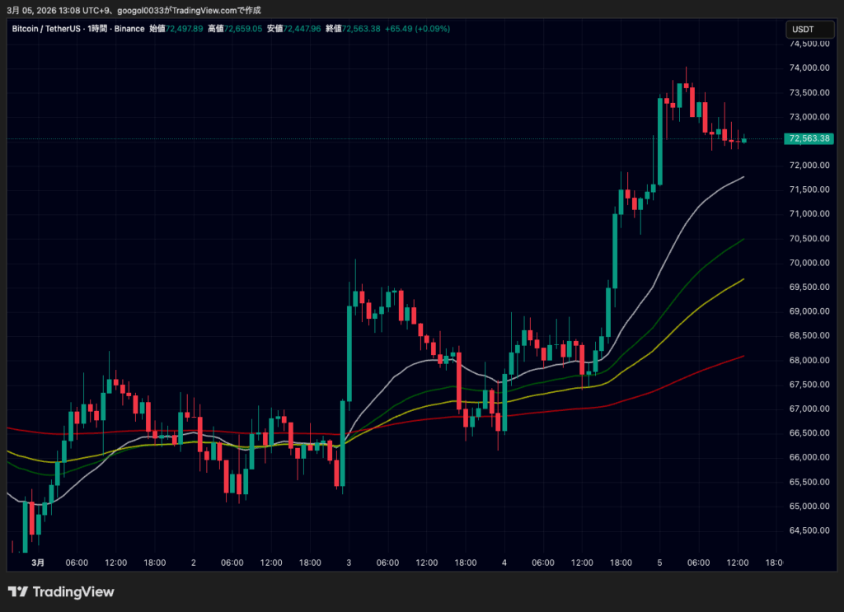The image size is (844, 612).
Task: Click the 安値 low value 72,447.96
Action: tap(302, 29)
